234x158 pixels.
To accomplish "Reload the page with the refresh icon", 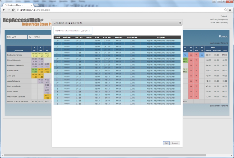I will [x=13, y=10].
